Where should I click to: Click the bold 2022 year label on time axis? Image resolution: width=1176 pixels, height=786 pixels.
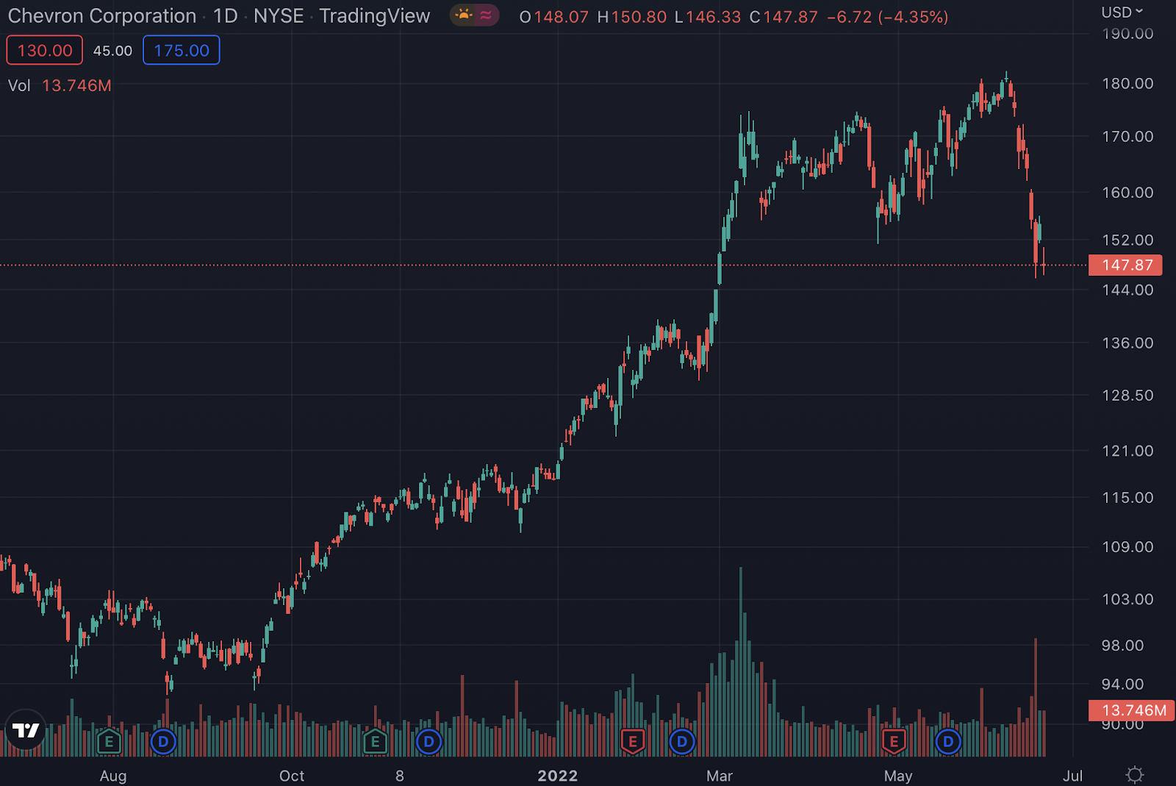tap(558, 776)
